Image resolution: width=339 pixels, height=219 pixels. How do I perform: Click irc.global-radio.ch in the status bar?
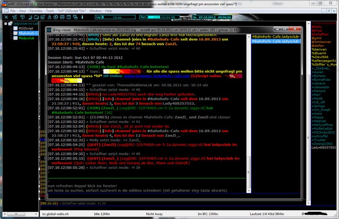[55, 214]
